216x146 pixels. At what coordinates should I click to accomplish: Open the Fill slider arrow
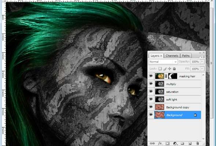click(x=202, y=69)
